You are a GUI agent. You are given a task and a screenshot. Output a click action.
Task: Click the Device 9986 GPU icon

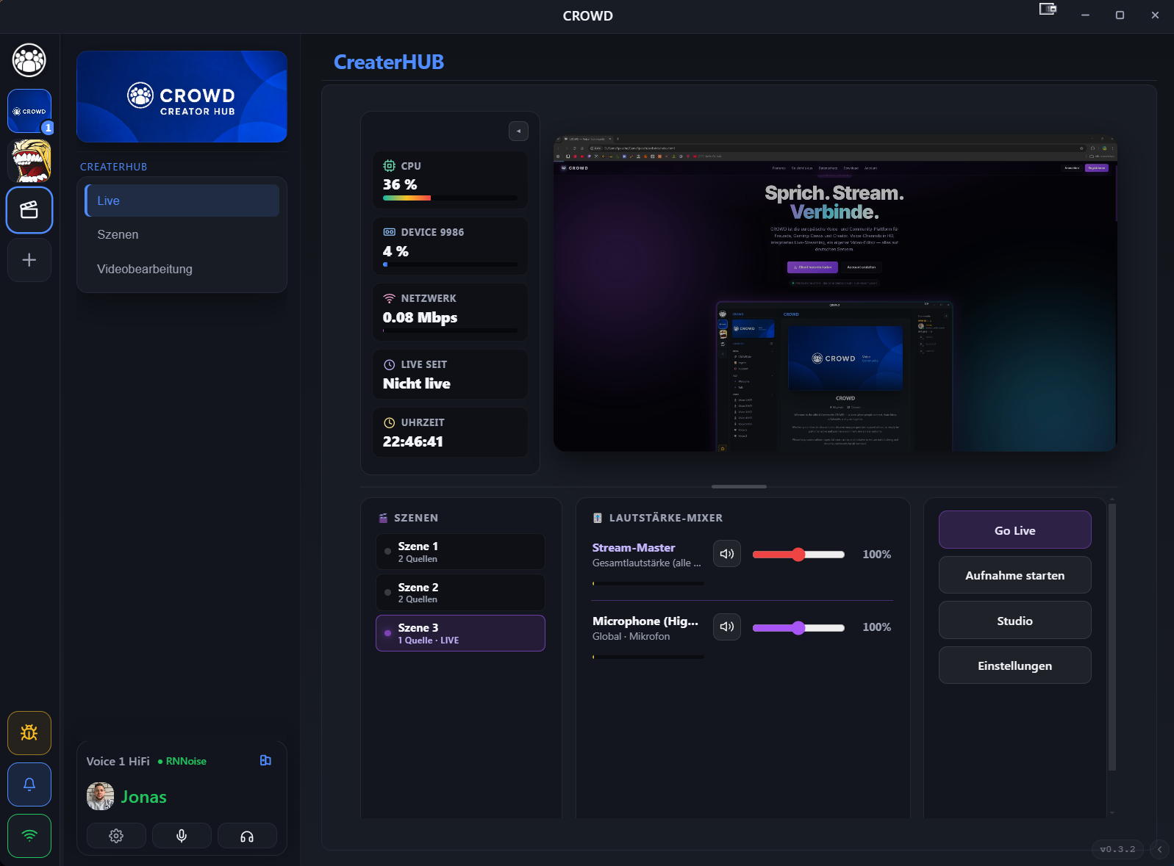pyautogui.click(x=389, y=232)
